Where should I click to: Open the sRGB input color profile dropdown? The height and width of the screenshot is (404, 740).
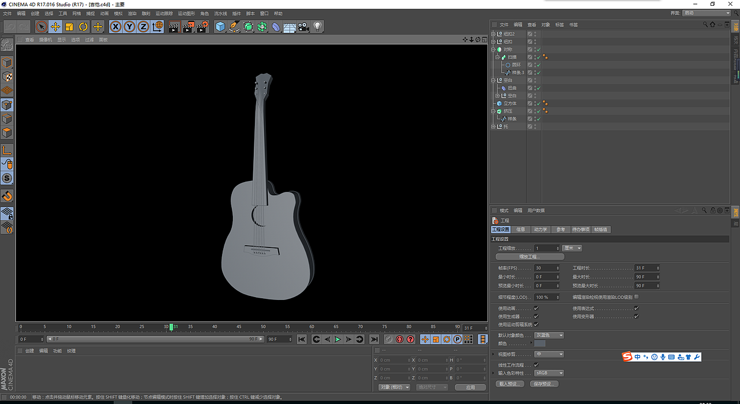tap(549, 373)
